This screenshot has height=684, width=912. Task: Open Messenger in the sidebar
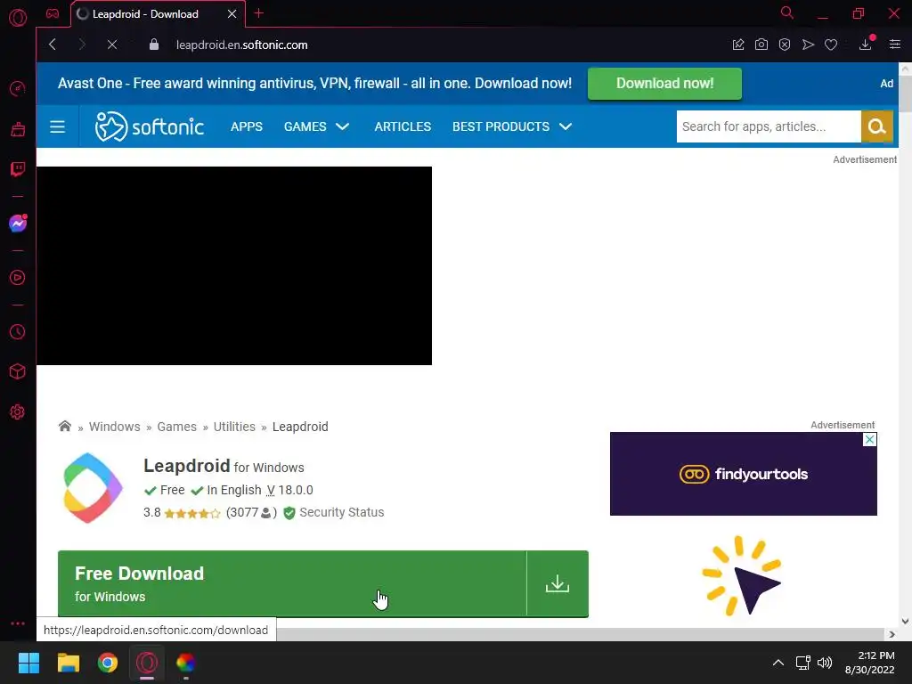pyautogui.click(x=18, y=224)
